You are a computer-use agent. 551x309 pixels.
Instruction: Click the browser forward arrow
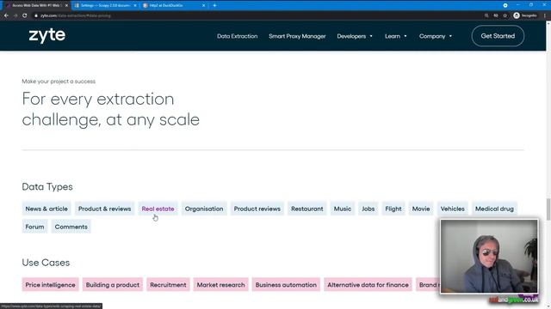click(x=15, y=15)
